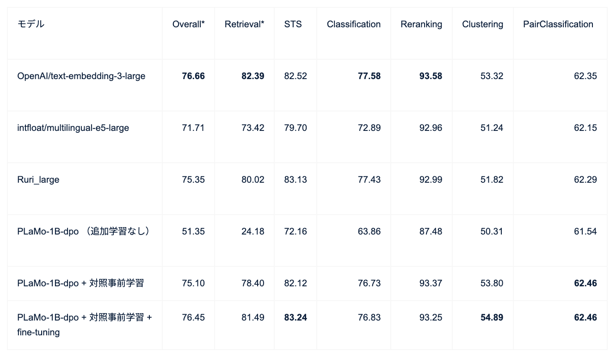616x358 pixels.
Task: Select the bold 82.39 Retrieval value
Action: click(x=253, y=76)
